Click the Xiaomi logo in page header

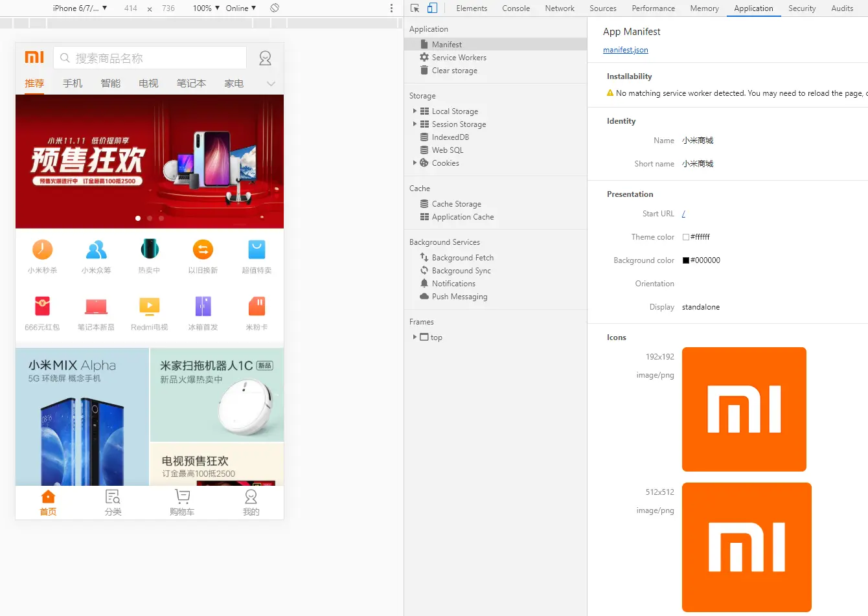(x=34, y=57)
